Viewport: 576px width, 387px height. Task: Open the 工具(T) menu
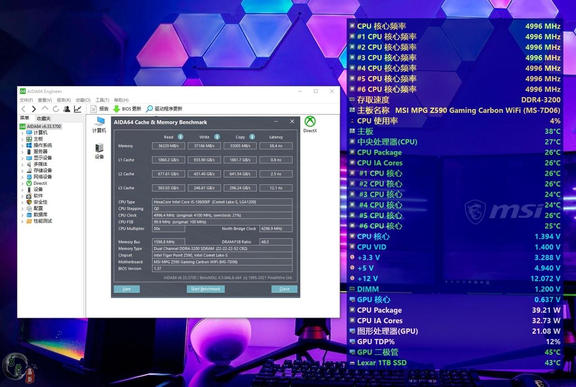[103, 100]
